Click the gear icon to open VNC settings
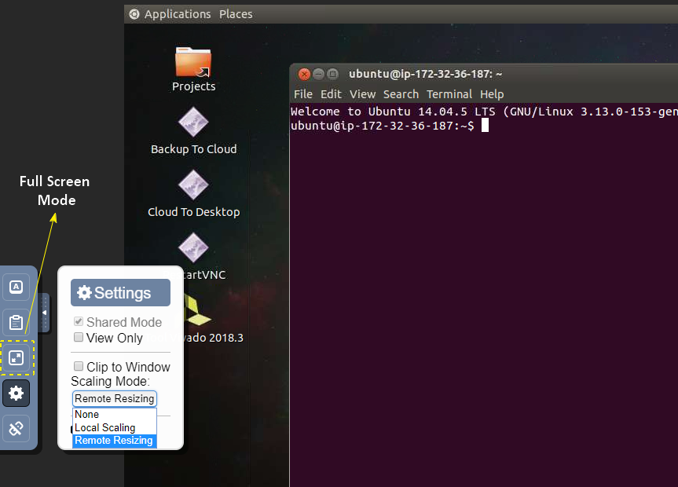This screenshot has width=678, height=487. 16,393
